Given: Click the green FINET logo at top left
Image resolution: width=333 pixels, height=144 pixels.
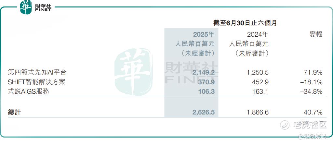Looking at the screenshot, I should coord(26,7).
